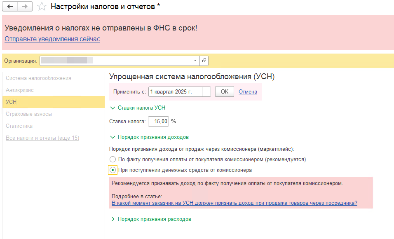Click the forward navigation arrow
This screenshot has height=239, width=394.
pyautogui.click(x=24, y=7)
